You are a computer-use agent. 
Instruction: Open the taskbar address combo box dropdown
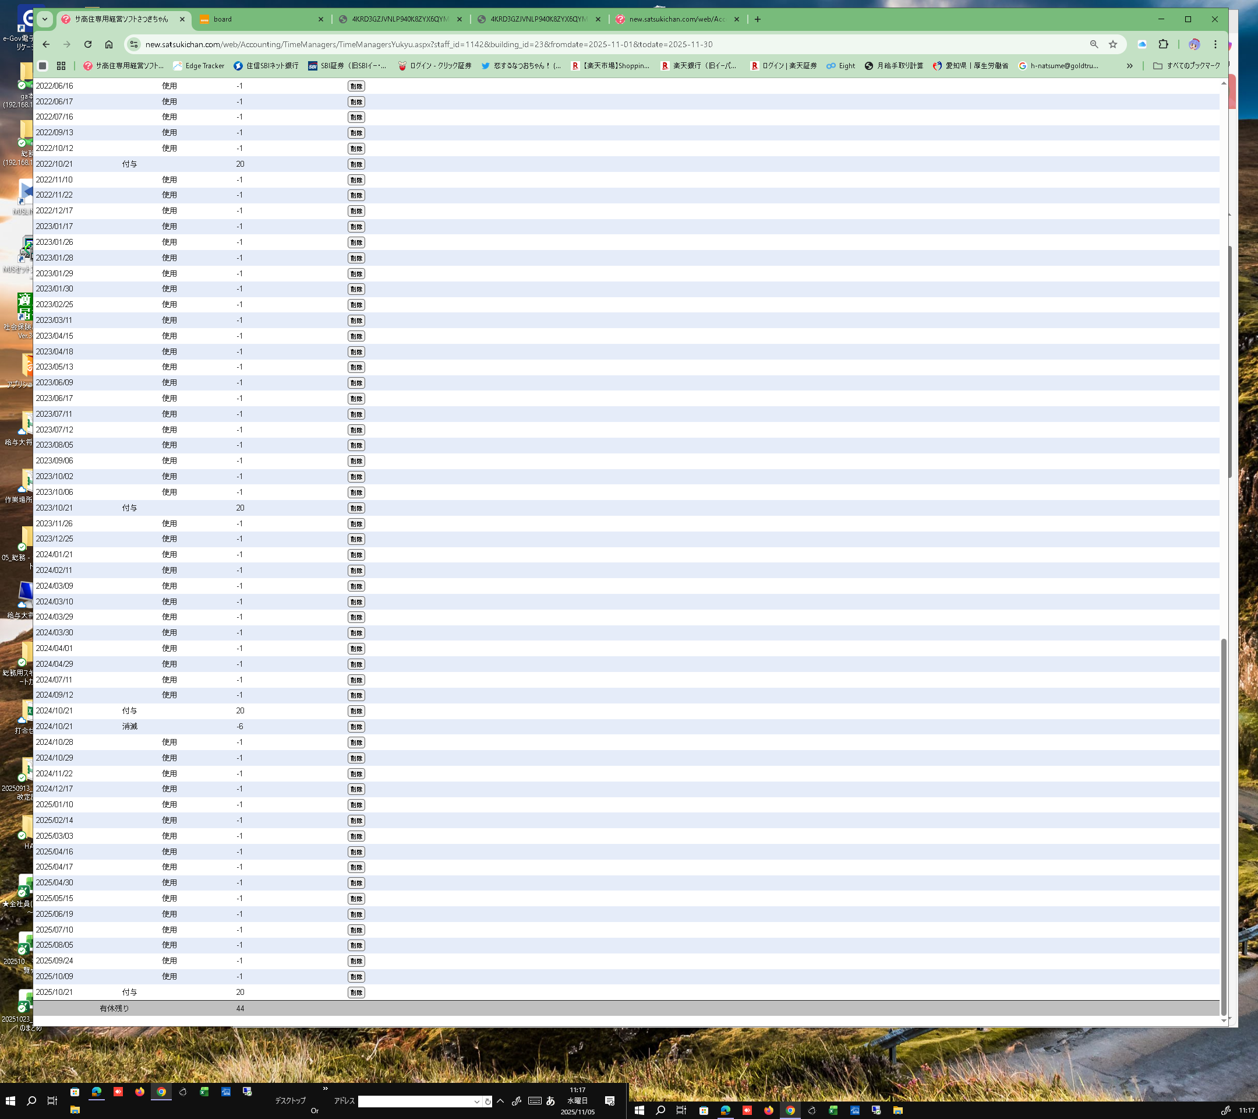[x=476, y=1101]
